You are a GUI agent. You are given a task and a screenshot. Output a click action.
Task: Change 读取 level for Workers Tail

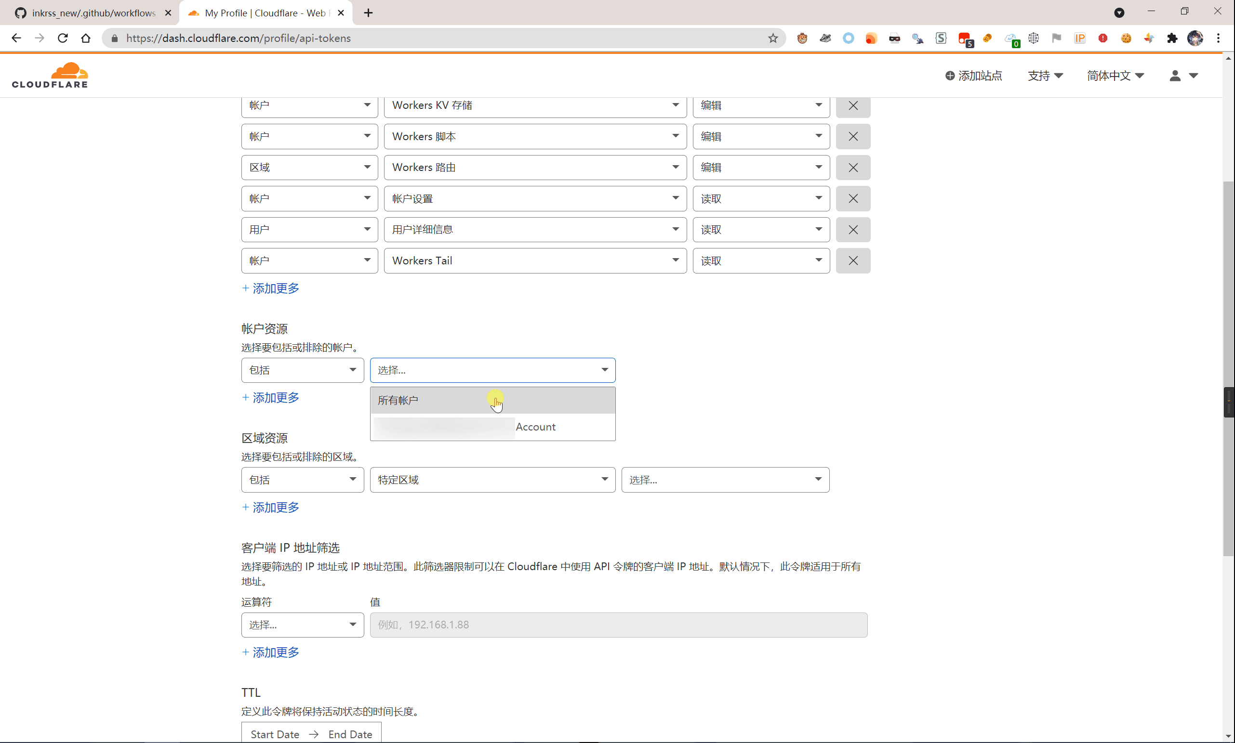click(761, 261)
